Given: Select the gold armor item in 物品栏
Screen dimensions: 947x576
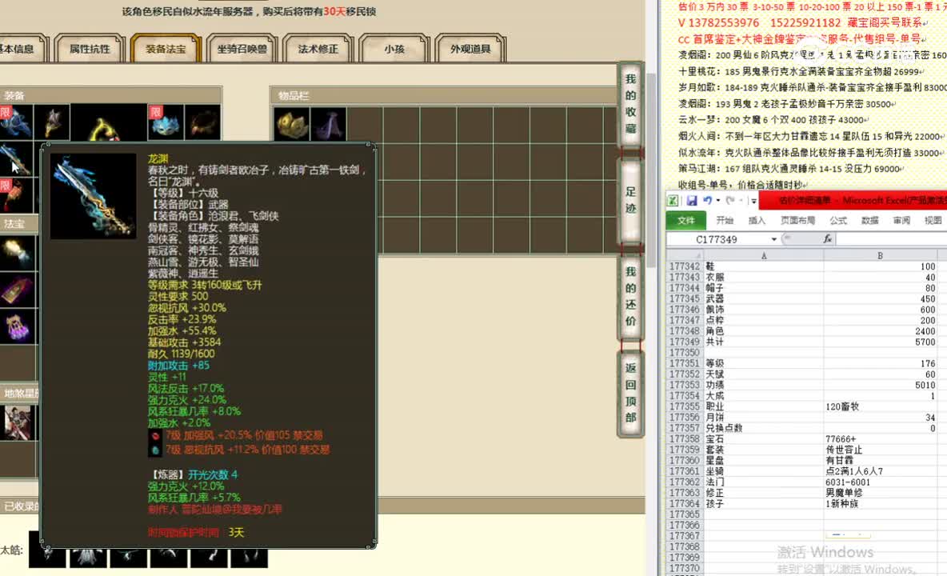Looking at the screenshot, I should [292, 124].
